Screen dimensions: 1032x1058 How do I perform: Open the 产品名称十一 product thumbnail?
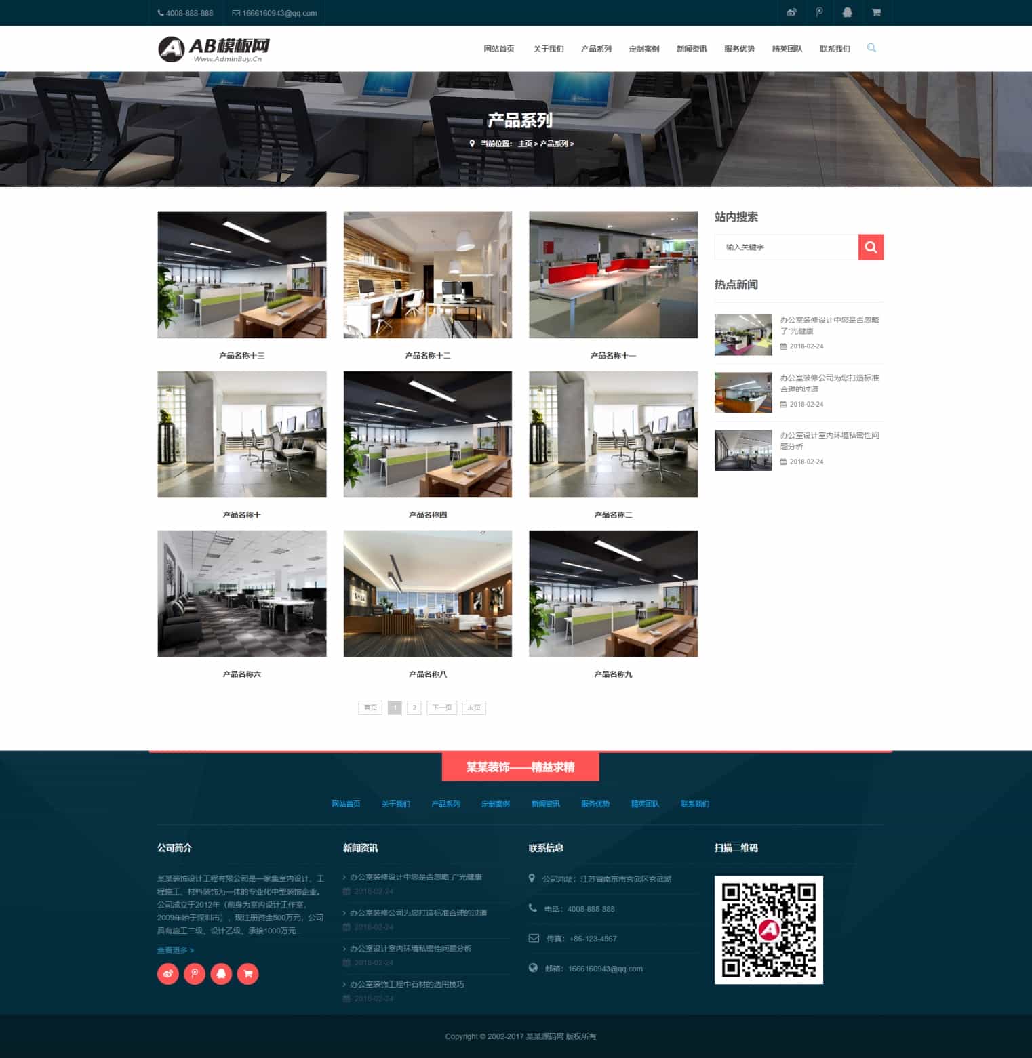click(614, 274)
